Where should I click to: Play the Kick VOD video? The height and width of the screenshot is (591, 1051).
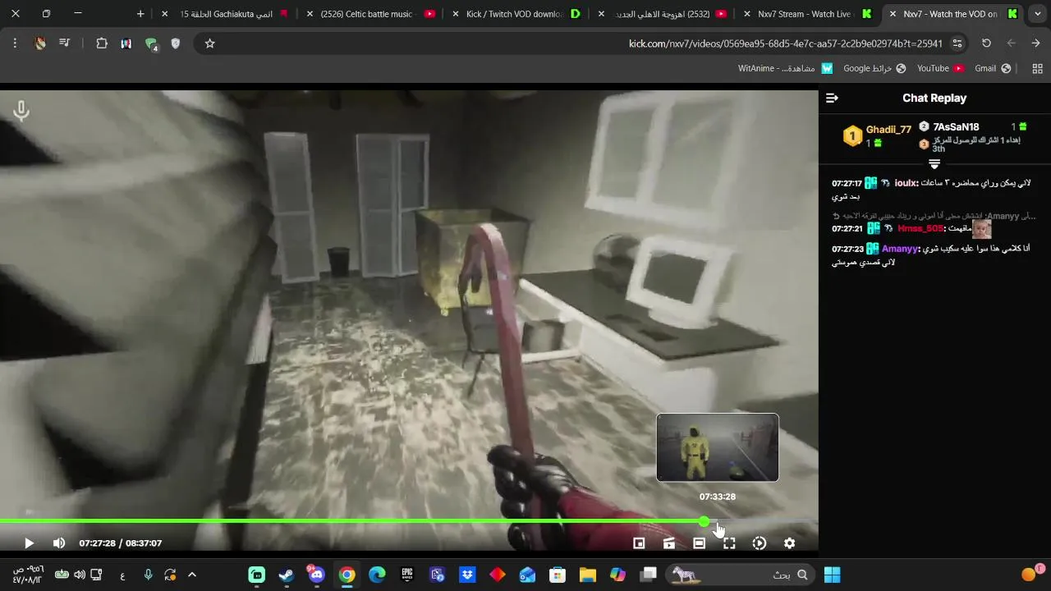click(x=29, y=543)
